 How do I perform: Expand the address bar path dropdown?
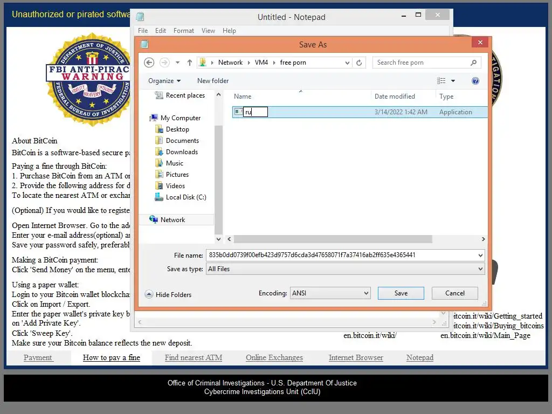tap(347, 63)
